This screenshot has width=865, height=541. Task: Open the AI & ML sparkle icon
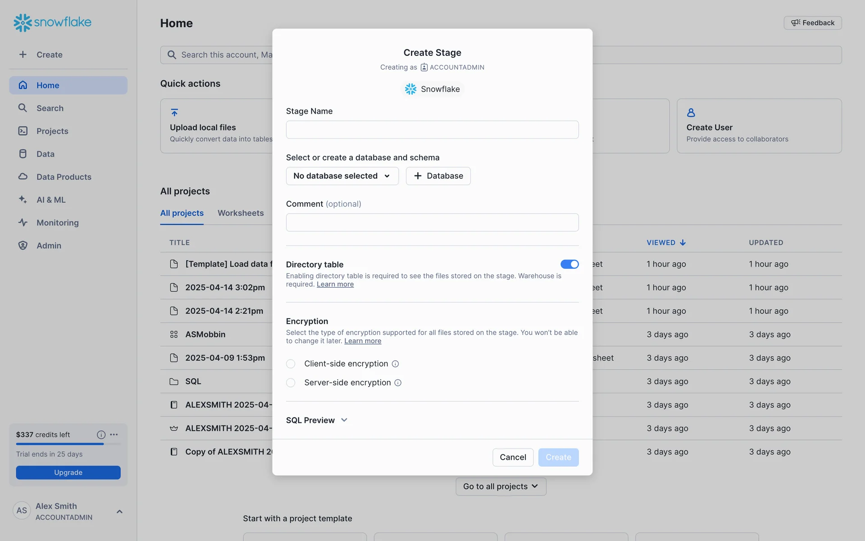click(x=23, y=199)
